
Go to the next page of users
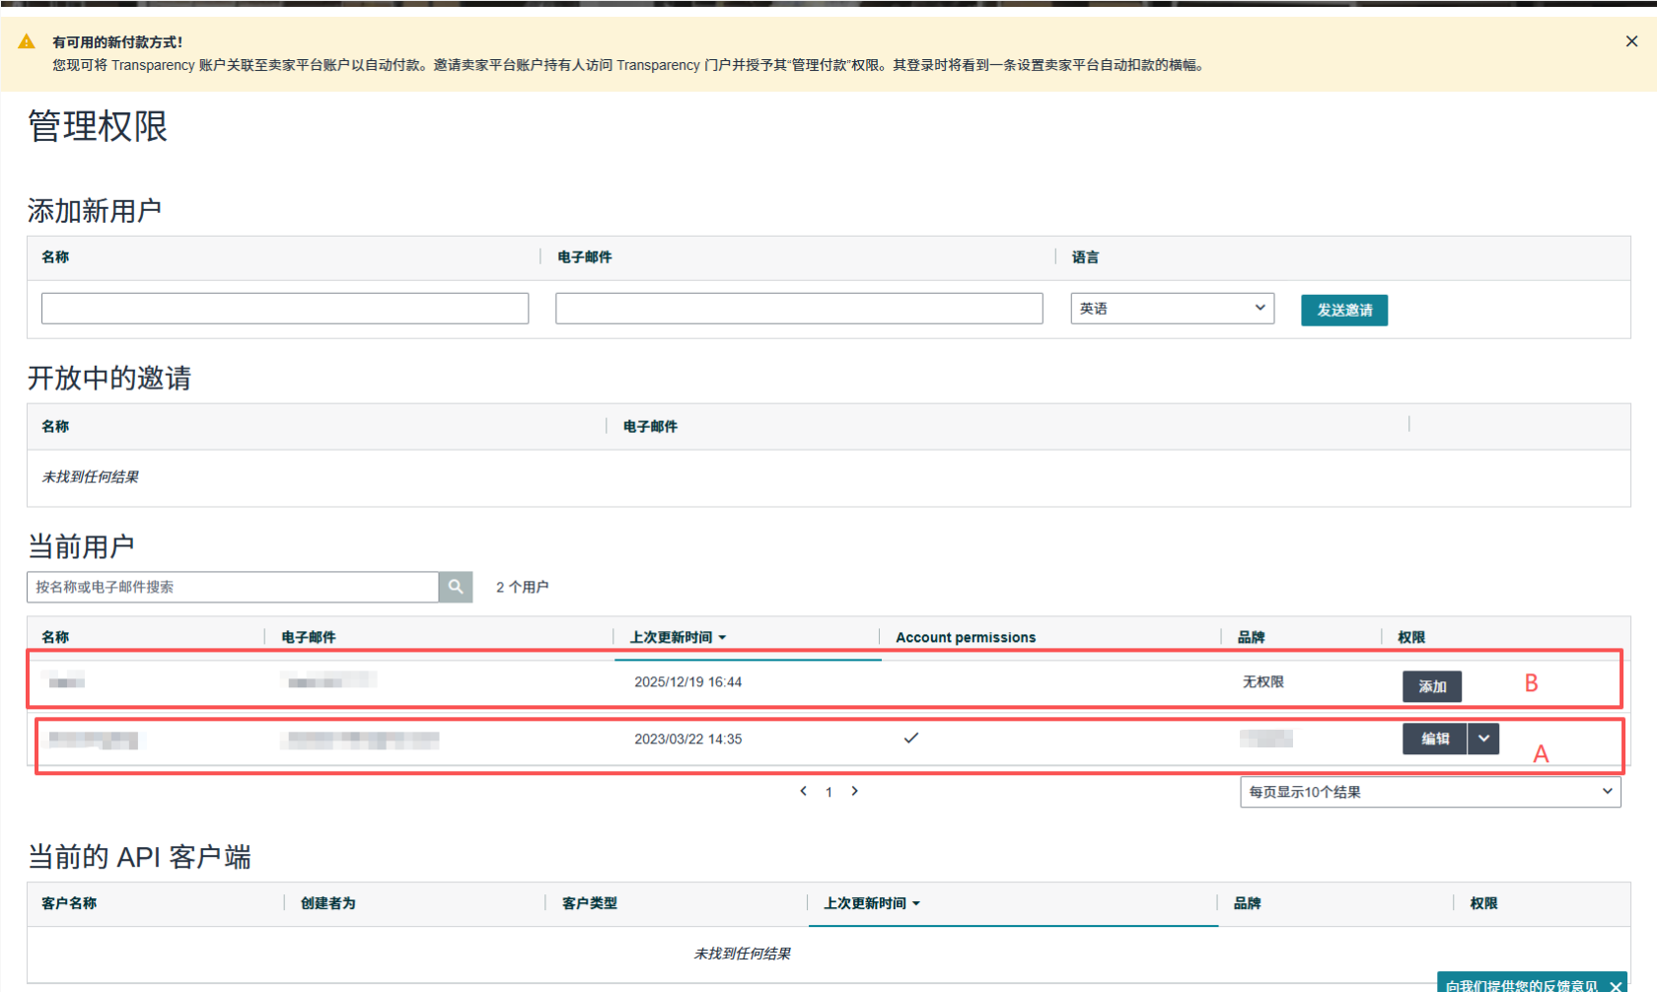(855, 791)
